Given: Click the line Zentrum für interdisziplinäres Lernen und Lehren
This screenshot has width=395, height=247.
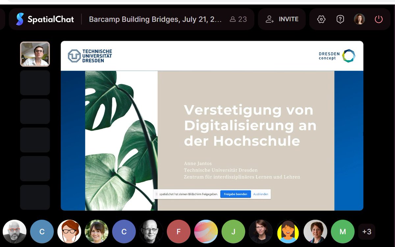Looking at the screenshot, I should [x=242, y=177].
